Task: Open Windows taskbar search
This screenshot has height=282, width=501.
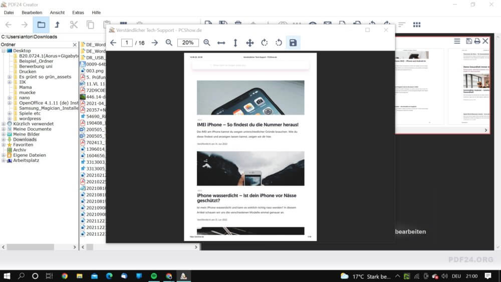Action: point(21,276)
